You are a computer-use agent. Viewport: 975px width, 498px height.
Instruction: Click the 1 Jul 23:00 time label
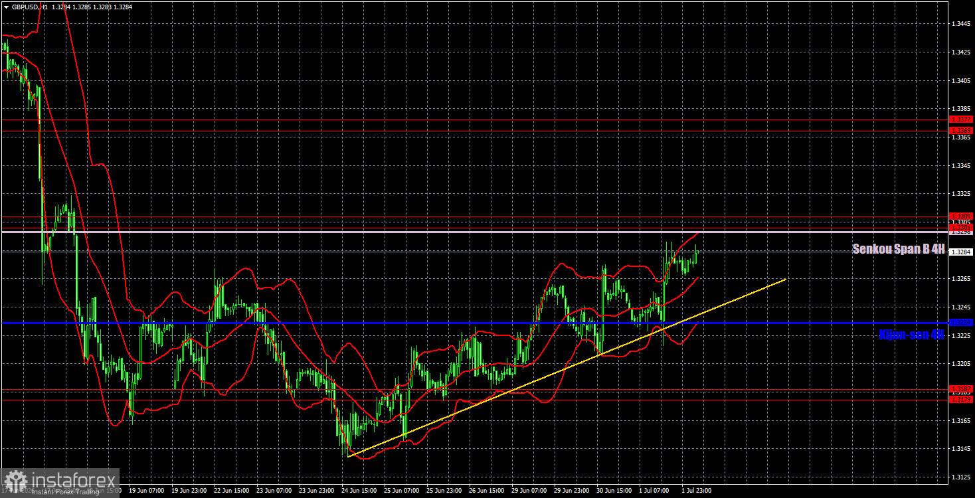coord(697,491)
